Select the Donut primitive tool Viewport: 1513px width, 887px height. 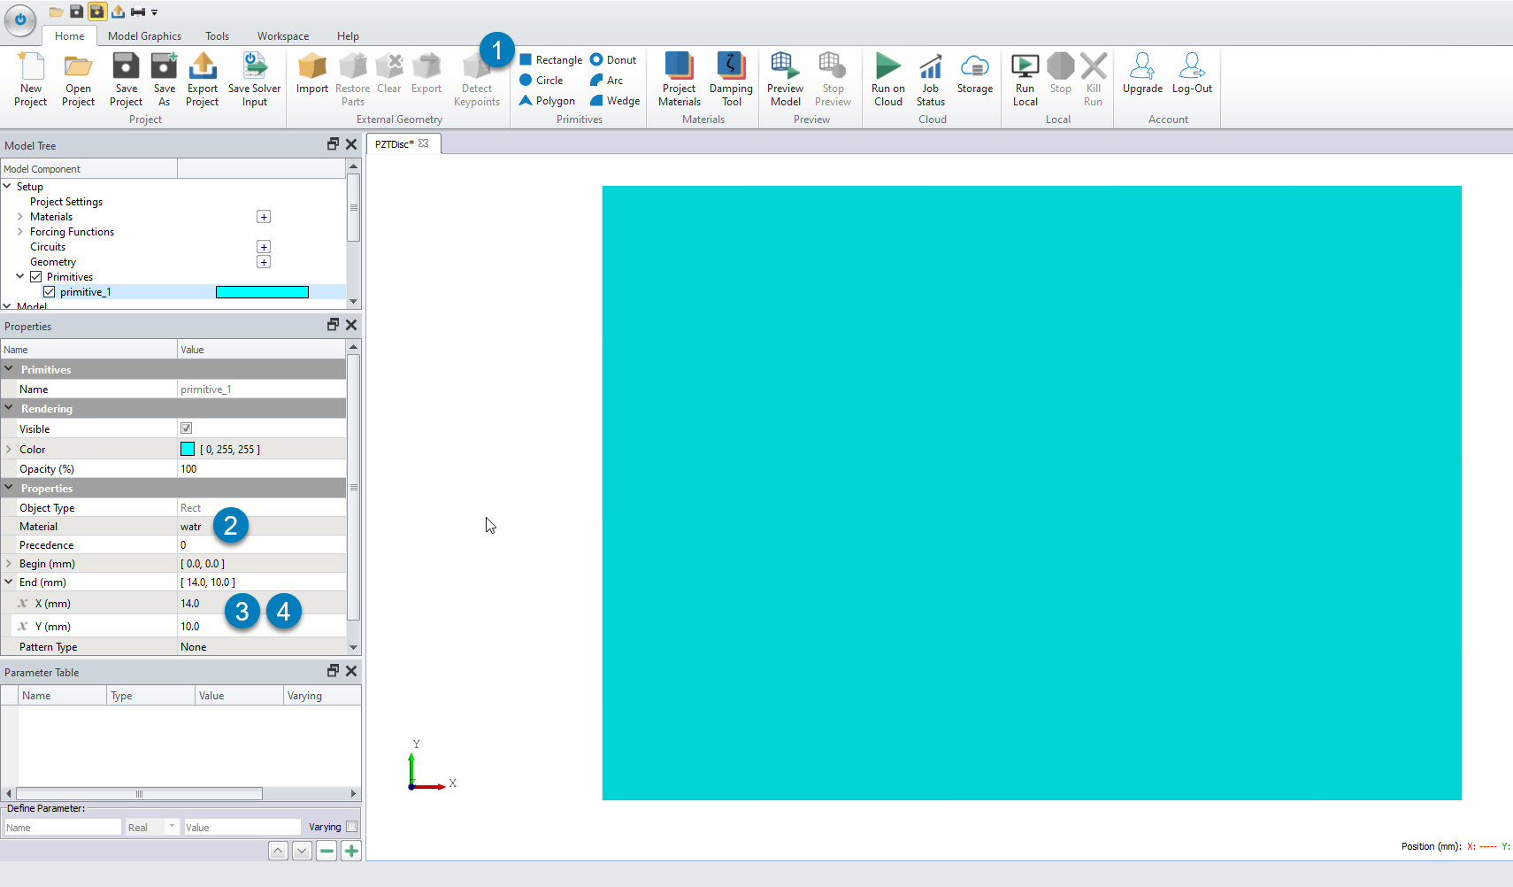pyautogui.click(x=613, y=60)
